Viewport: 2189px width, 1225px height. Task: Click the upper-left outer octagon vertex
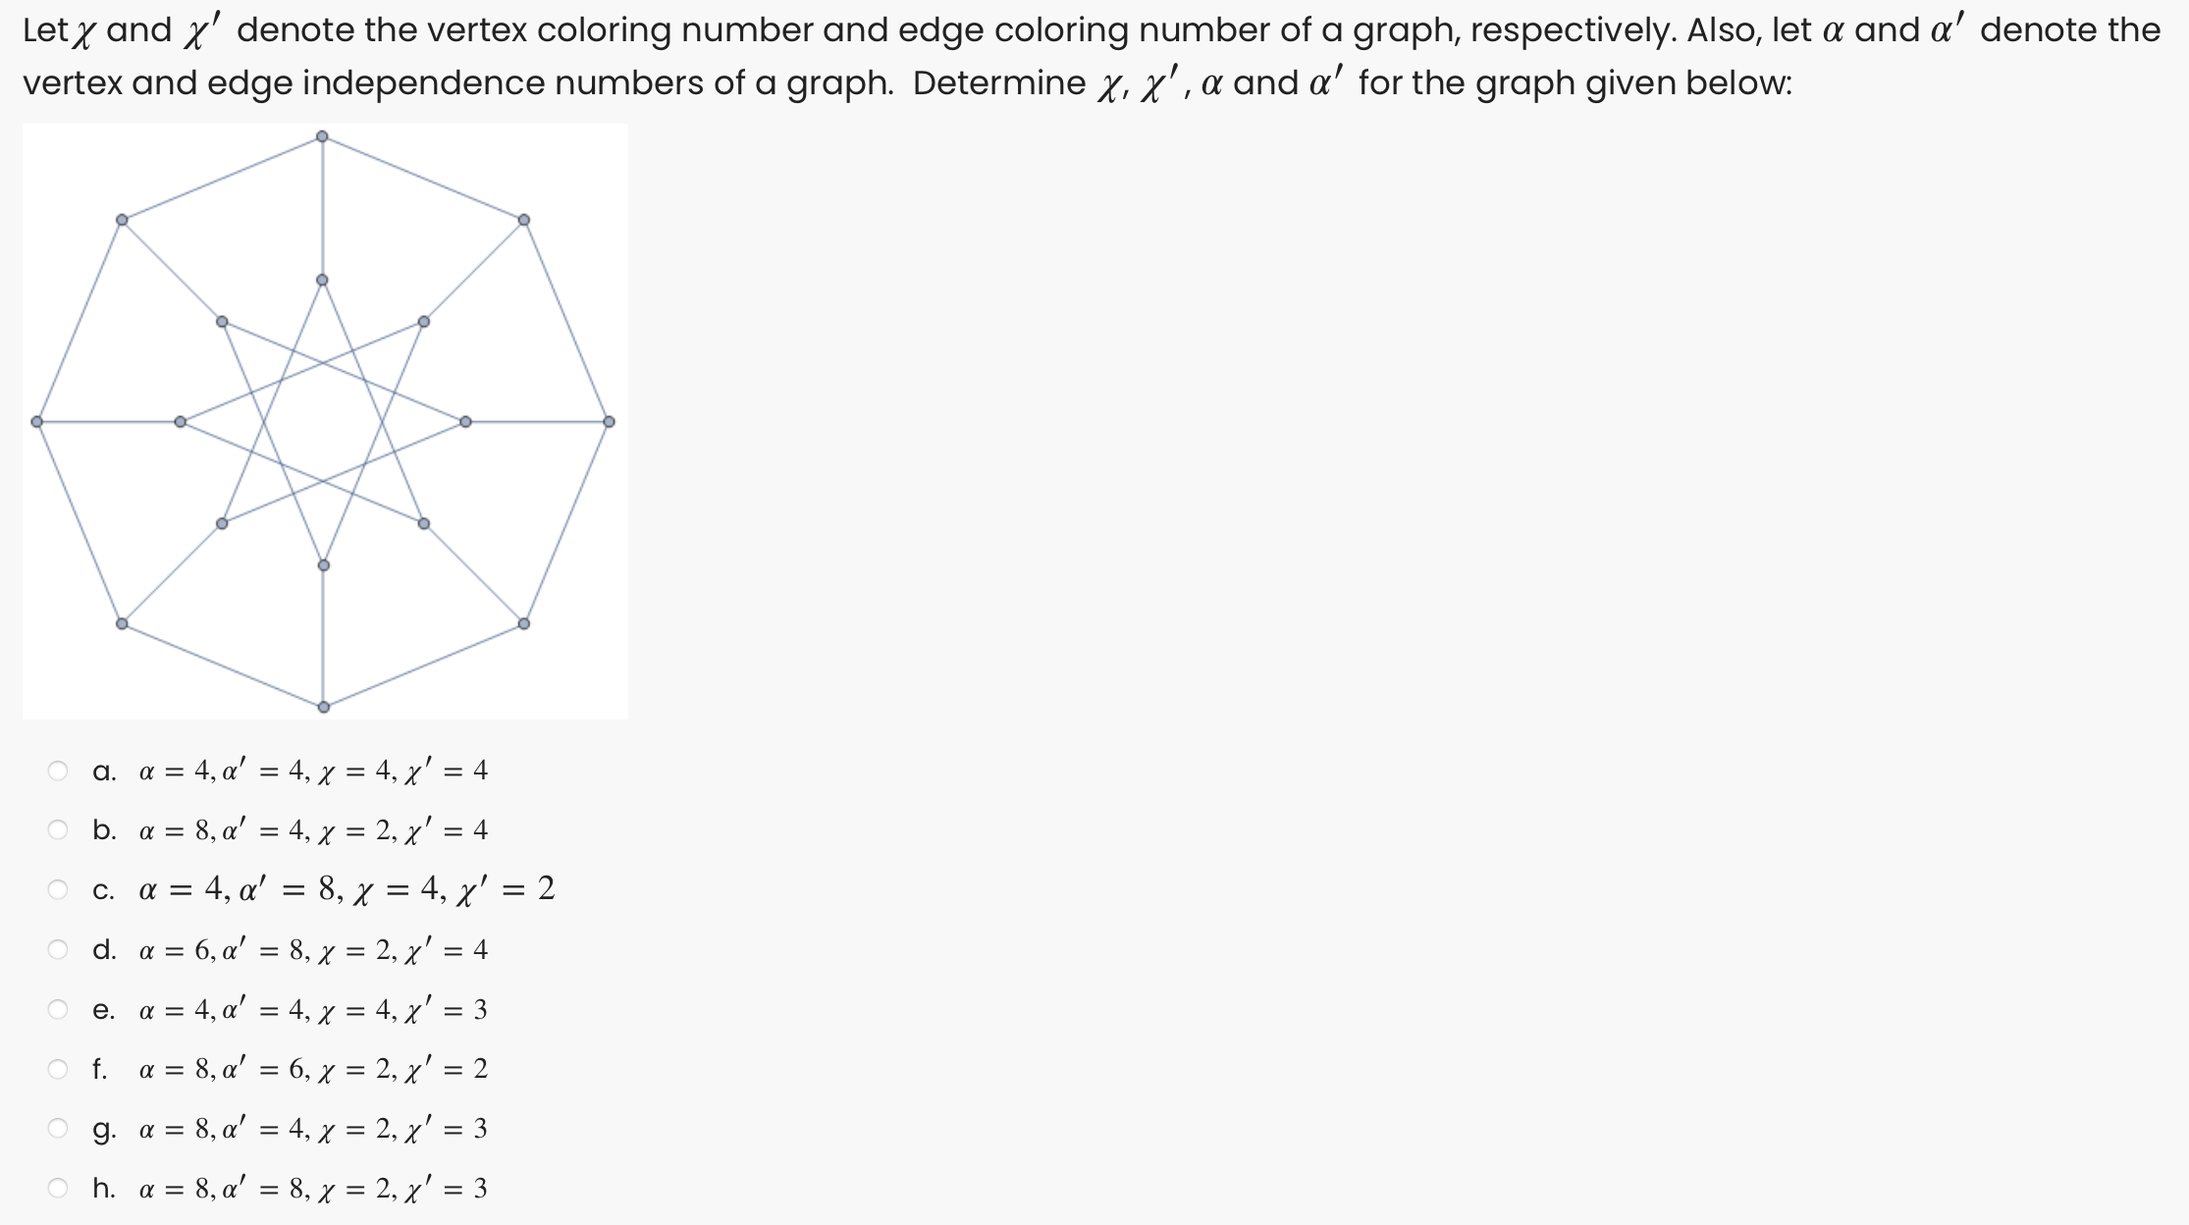coord(120,218)
